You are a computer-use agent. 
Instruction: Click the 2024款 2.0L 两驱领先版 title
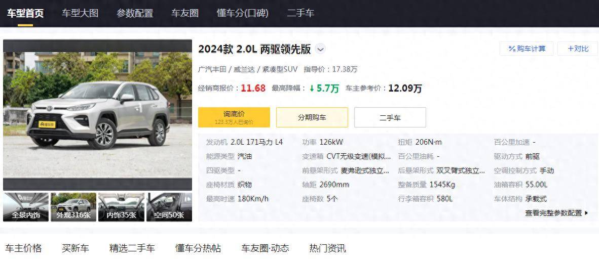coord(254,49)
